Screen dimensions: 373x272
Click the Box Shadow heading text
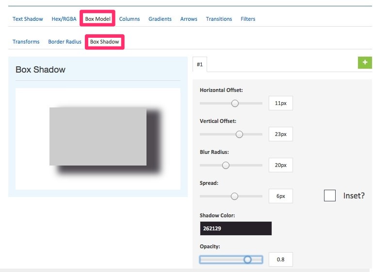coord(40,70)
